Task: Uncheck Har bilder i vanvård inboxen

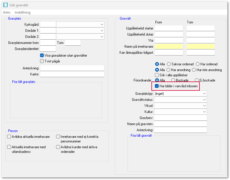Action: [x=157, y=86]
